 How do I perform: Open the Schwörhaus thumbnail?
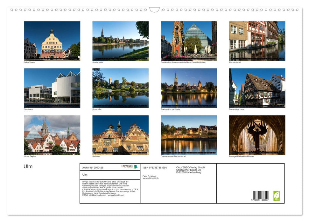[x=52, y=41]
